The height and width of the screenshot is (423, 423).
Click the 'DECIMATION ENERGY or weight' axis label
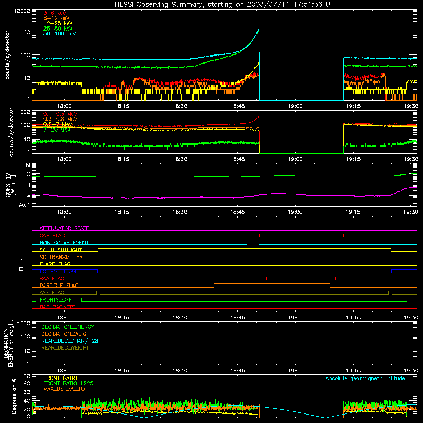pyautogui.click(x=8, y=343)
